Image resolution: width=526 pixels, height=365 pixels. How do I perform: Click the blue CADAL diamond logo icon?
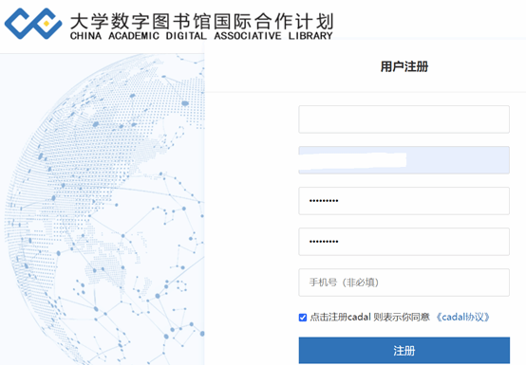[33, 24]
